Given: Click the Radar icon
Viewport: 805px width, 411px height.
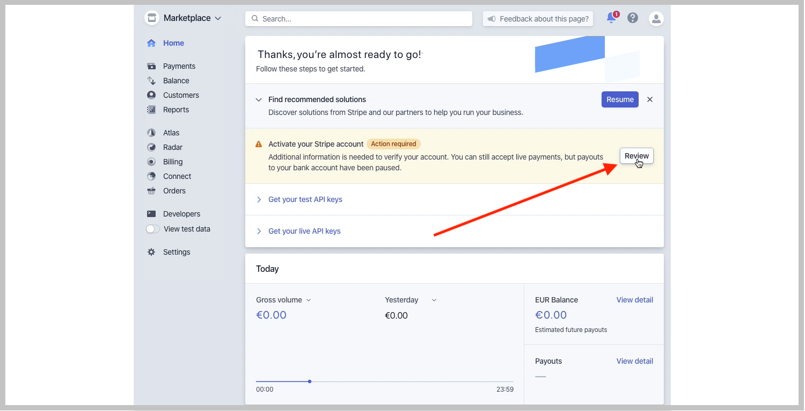Looking at the screenshot, I should coord(151,147).
